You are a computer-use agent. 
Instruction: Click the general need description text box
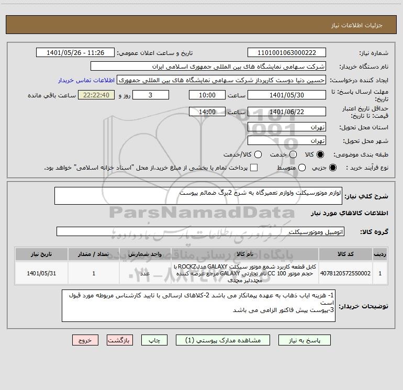(x=198, y=196)
